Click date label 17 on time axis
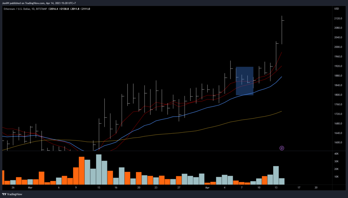348x198 pixels. pyautogui.click(x=299, y=187)
